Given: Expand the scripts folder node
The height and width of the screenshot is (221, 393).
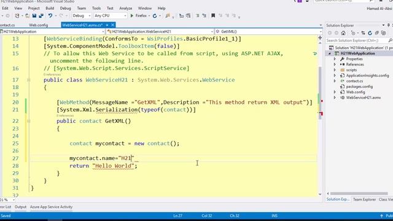Looking at the screenshot, I should [x=335, y=70].
